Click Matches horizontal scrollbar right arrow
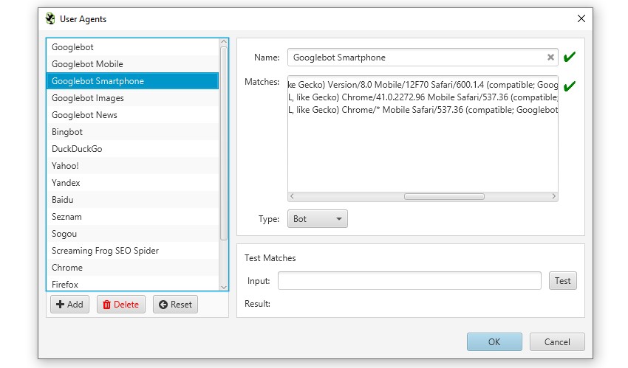The width and height of the screenshot is (628, 368). 554,196
